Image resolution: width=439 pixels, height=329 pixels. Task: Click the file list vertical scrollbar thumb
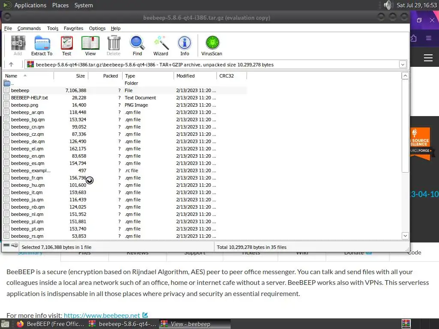click(x=405, y=126)
